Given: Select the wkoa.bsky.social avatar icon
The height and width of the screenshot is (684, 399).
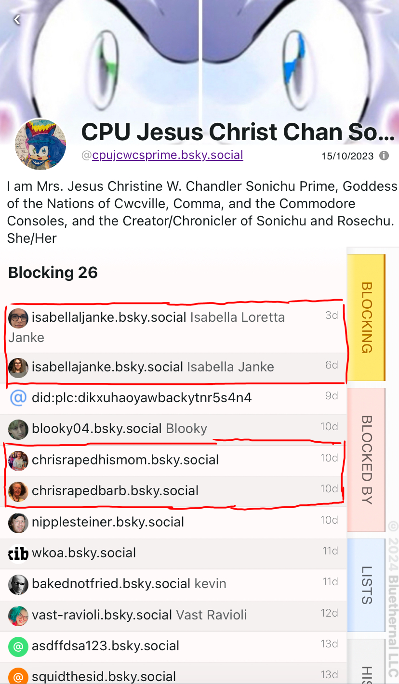Looking at the screenshot, I should 18,553.
